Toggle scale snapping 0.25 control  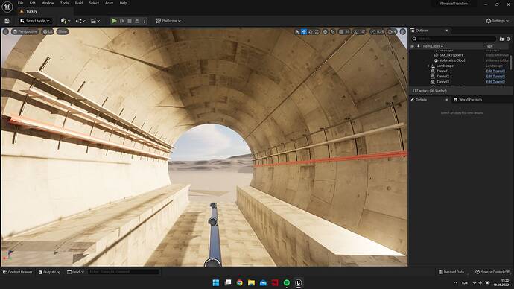[377, 32]
